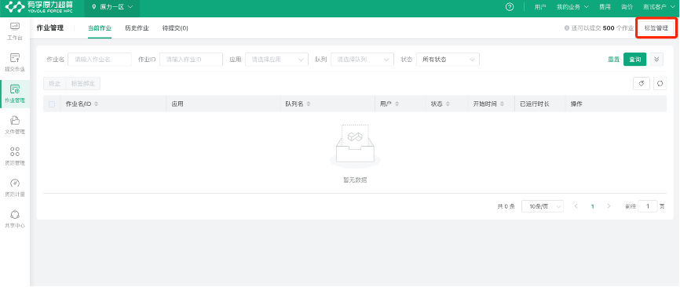Focus the 作业ID input field
This screenshot has height=287, width=680.
[192, 60]
